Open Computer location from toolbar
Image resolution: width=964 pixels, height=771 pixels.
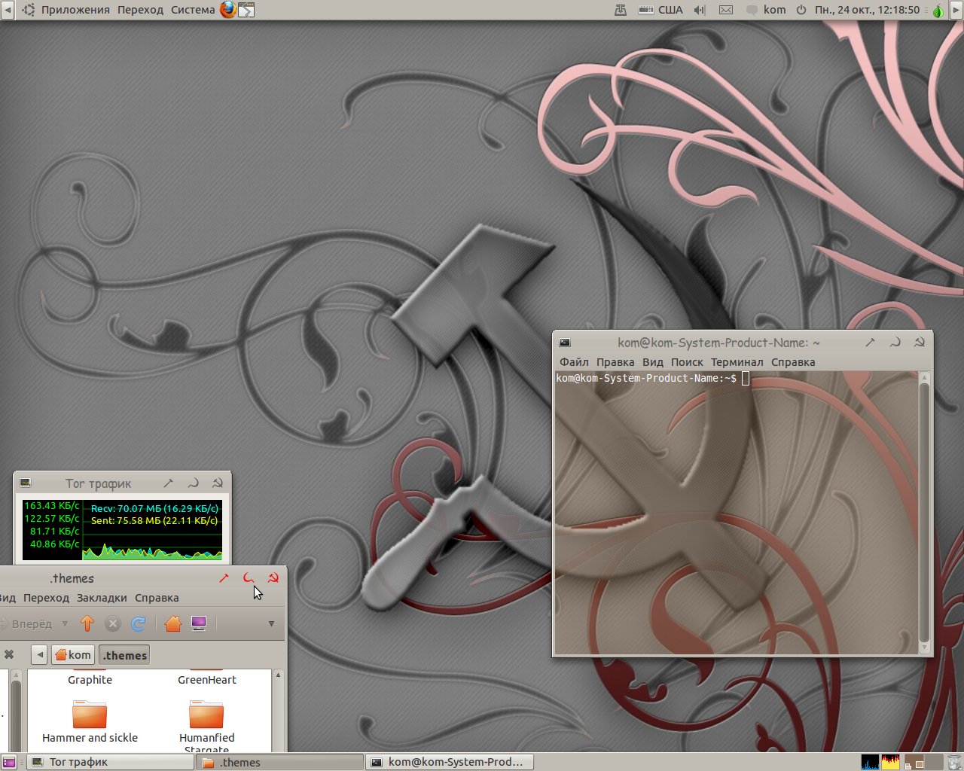(199, 623)
